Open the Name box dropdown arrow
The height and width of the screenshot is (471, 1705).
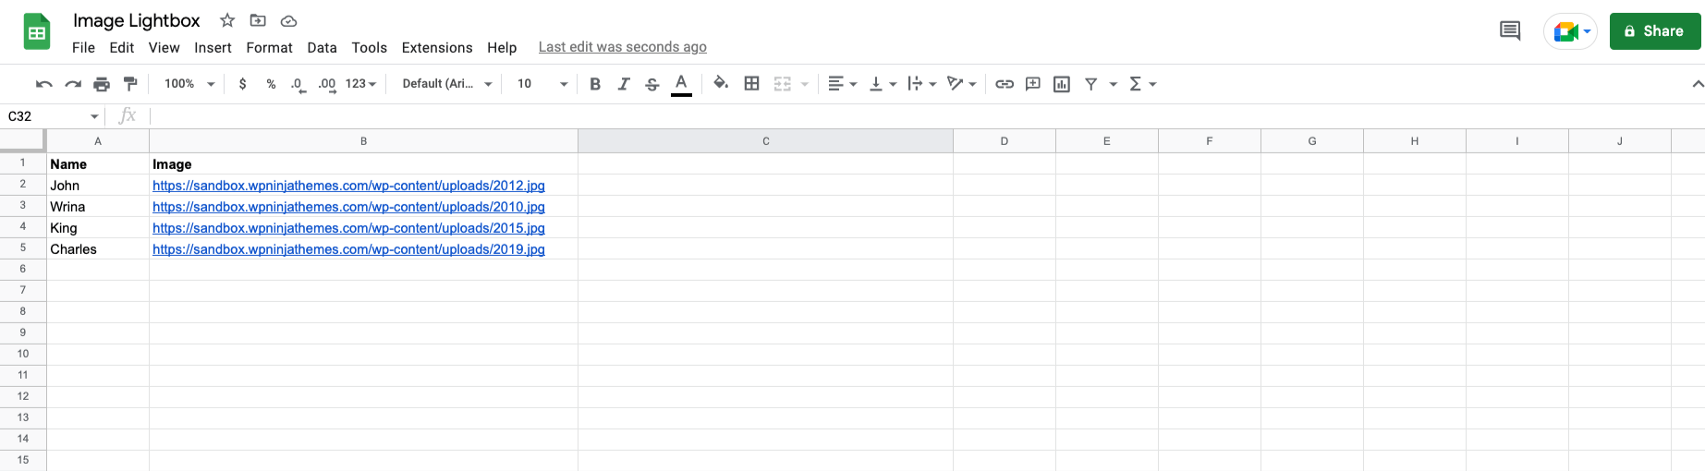tap(94, 116)
